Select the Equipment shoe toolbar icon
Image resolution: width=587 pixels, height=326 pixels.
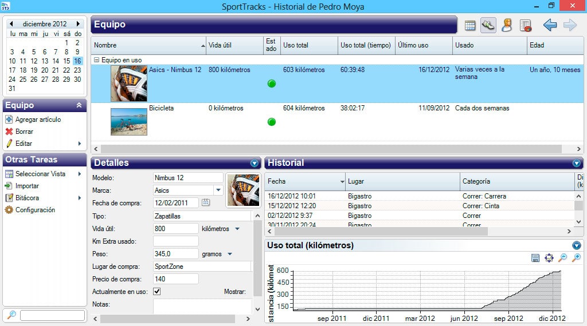click(488, 25)
